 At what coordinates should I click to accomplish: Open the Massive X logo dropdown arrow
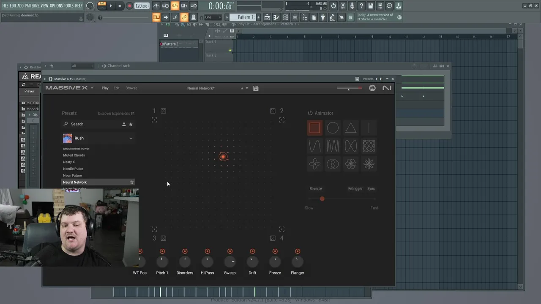[x=92, y=88]
